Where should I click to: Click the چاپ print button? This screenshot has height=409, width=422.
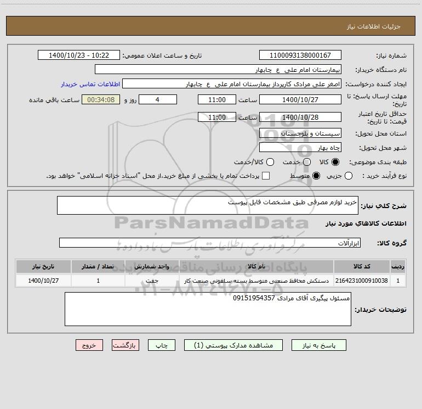click(162, 345)
